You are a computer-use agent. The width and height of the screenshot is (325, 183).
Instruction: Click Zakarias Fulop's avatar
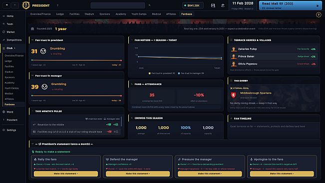[x=234, y=49]
